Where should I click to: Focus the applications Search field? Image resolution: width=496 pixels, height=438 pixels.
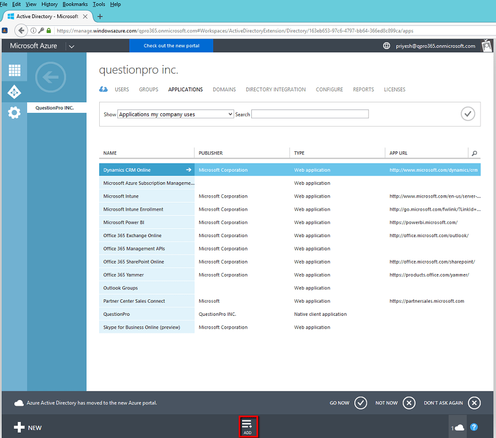[x=310, y=114]
